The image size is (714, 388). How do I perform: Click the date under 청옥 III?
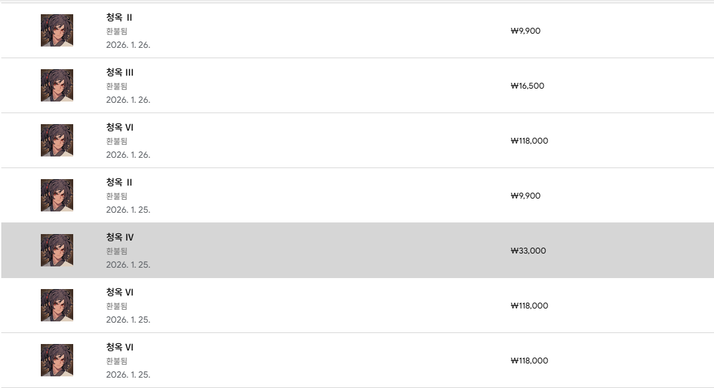point(128,100)
